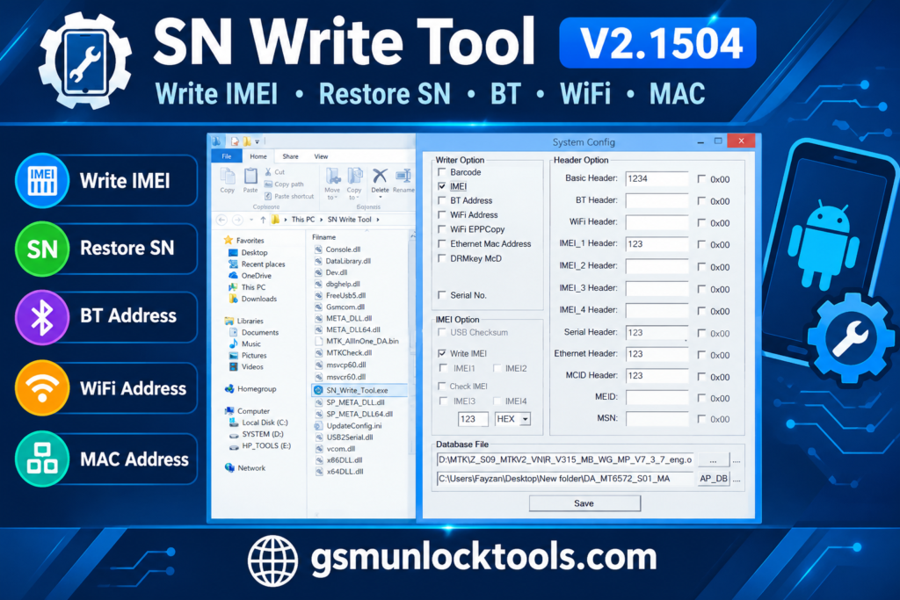Click the Save button in System Config
Viewport: 900px width, 600px height.
coord(584,503)
